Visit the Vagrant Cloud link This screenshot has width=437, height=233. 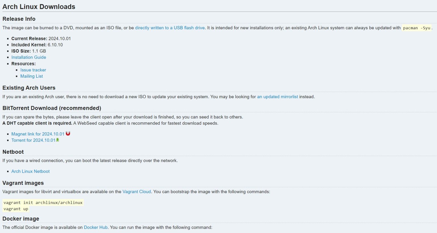(x=137, y=192)
